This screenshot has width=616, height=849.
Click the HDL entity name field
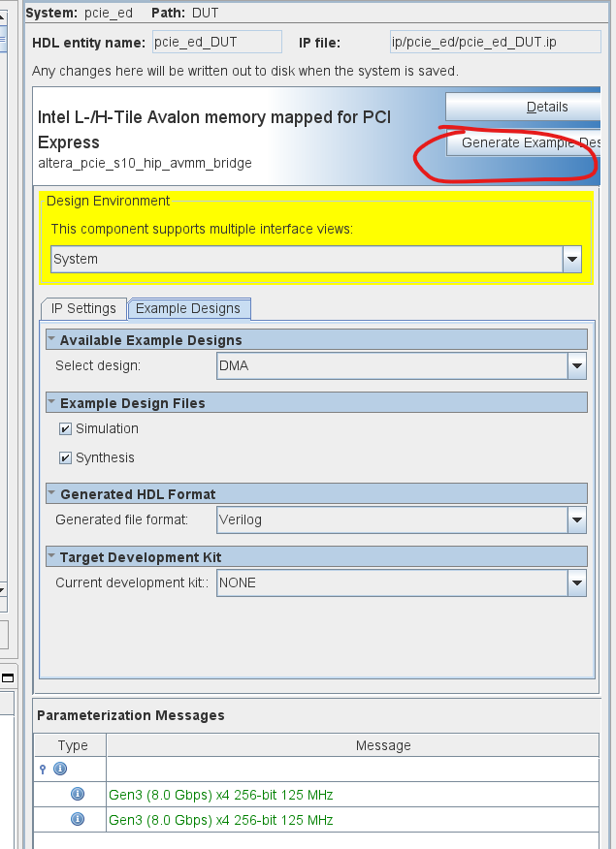click(x=216, y=42)
